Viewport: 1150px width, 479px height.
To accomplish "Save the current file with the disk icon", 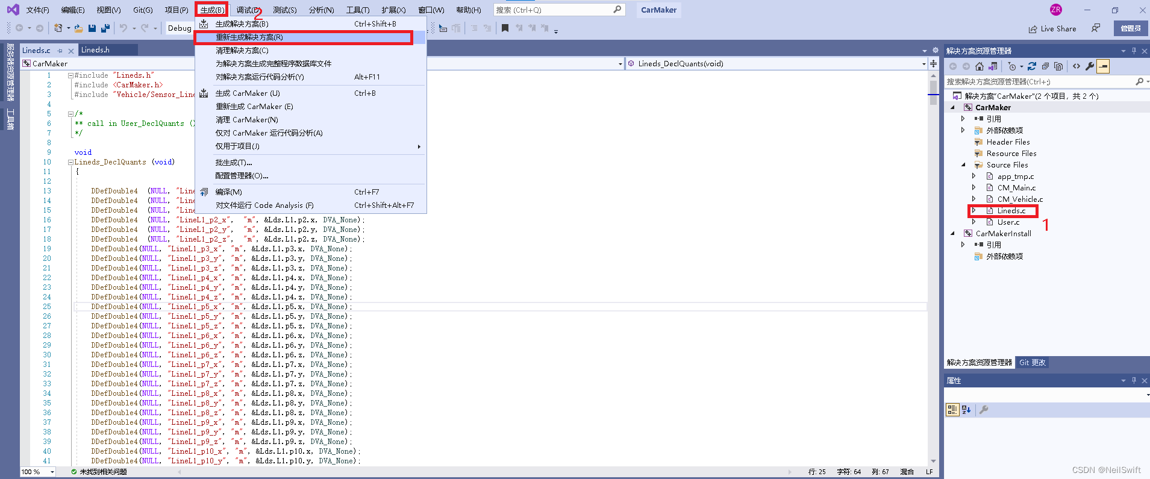I will coord(92,28).
